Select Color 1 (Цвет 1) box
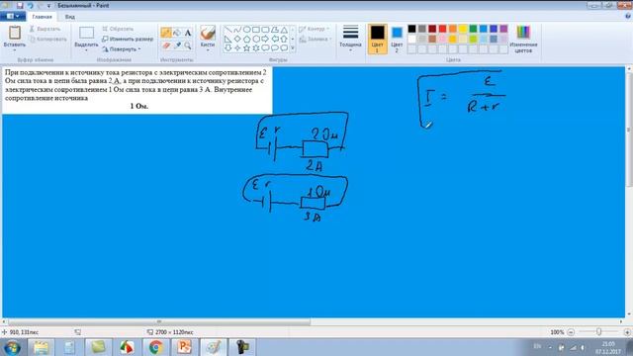The height and width of the screenshot is (356, 633). click(378, 39)
